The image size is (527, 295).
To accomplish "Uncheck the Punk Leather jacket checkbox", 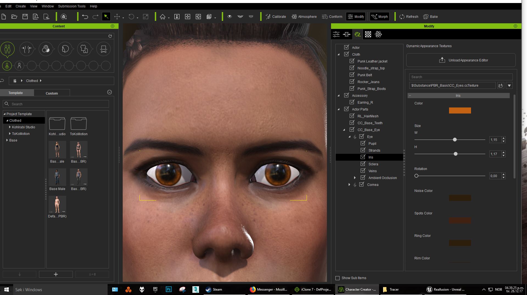I will [352, 61].
